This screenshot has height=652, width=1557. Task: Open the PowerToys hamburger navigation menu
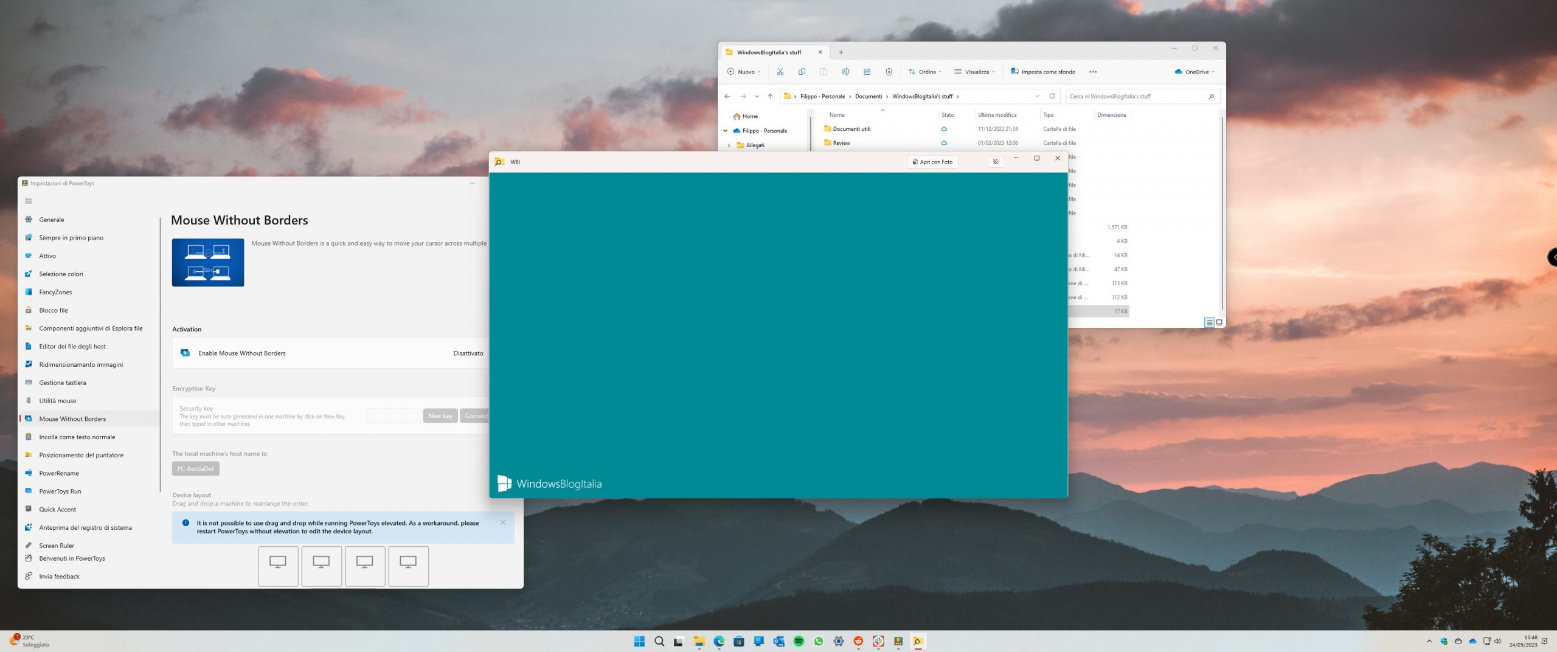(29, 201)
